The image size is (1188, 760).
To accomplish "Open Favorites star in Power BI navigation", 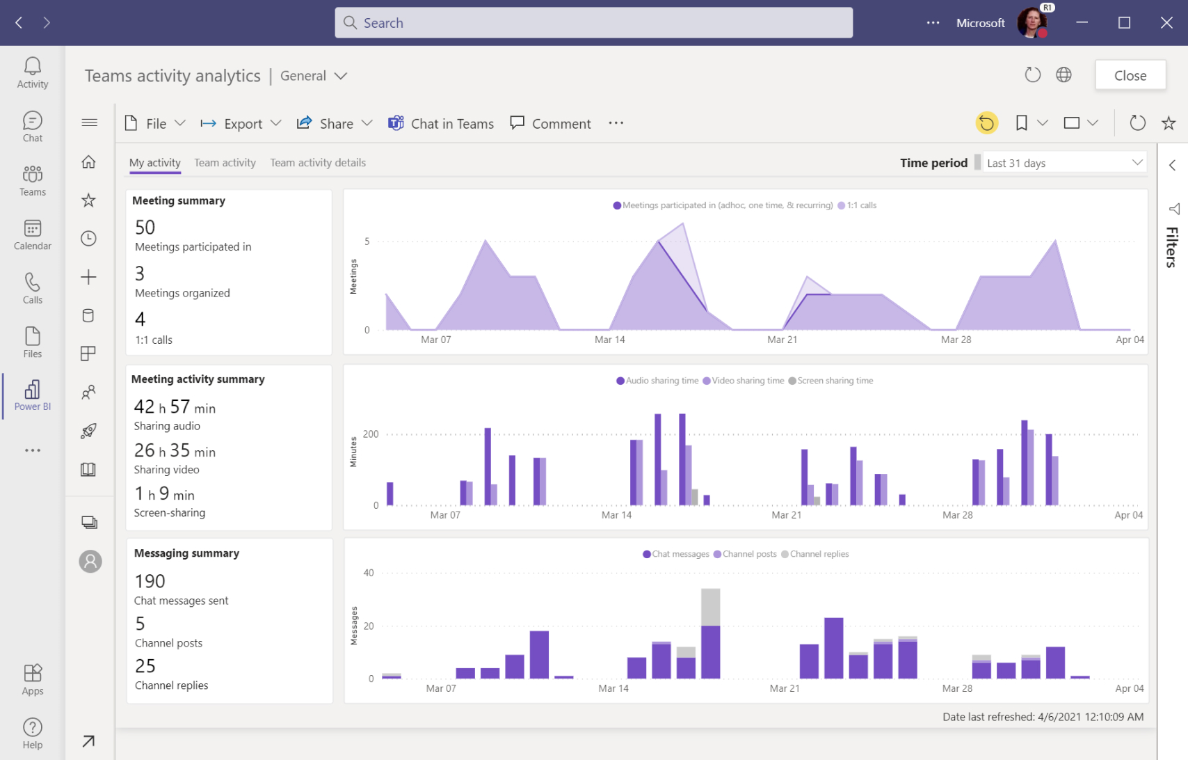I will click(88, 200).
